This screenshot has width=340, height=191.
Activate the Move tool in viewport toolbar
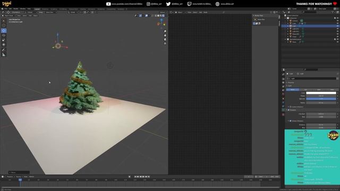4,31
